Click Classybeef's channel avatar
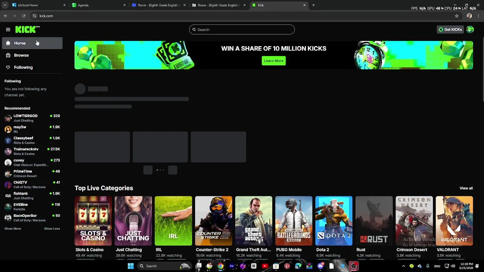Image resolution: width=484 pixels, height=272 pixels. (x=8, y=140)
